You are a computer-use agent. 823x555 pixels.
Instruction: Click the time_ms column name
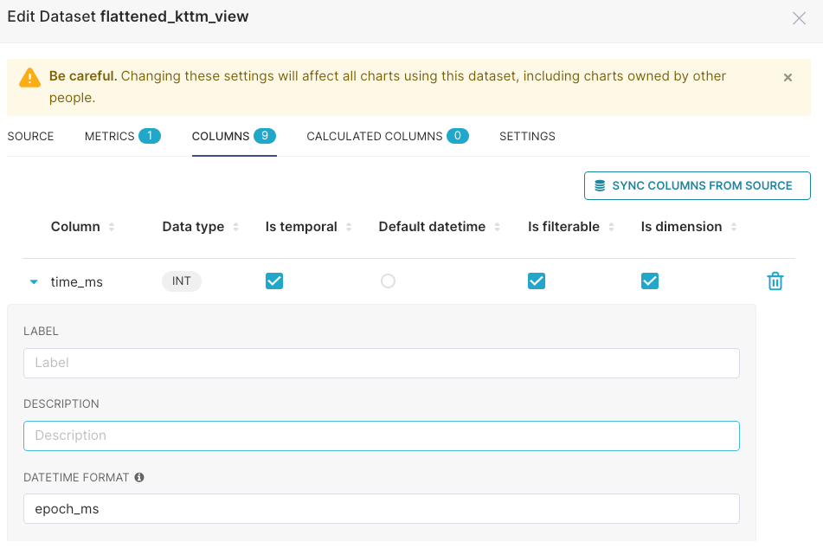tap(77, 282)
